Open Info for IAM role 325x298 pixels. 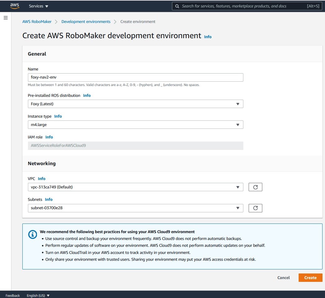click(49, 137)
